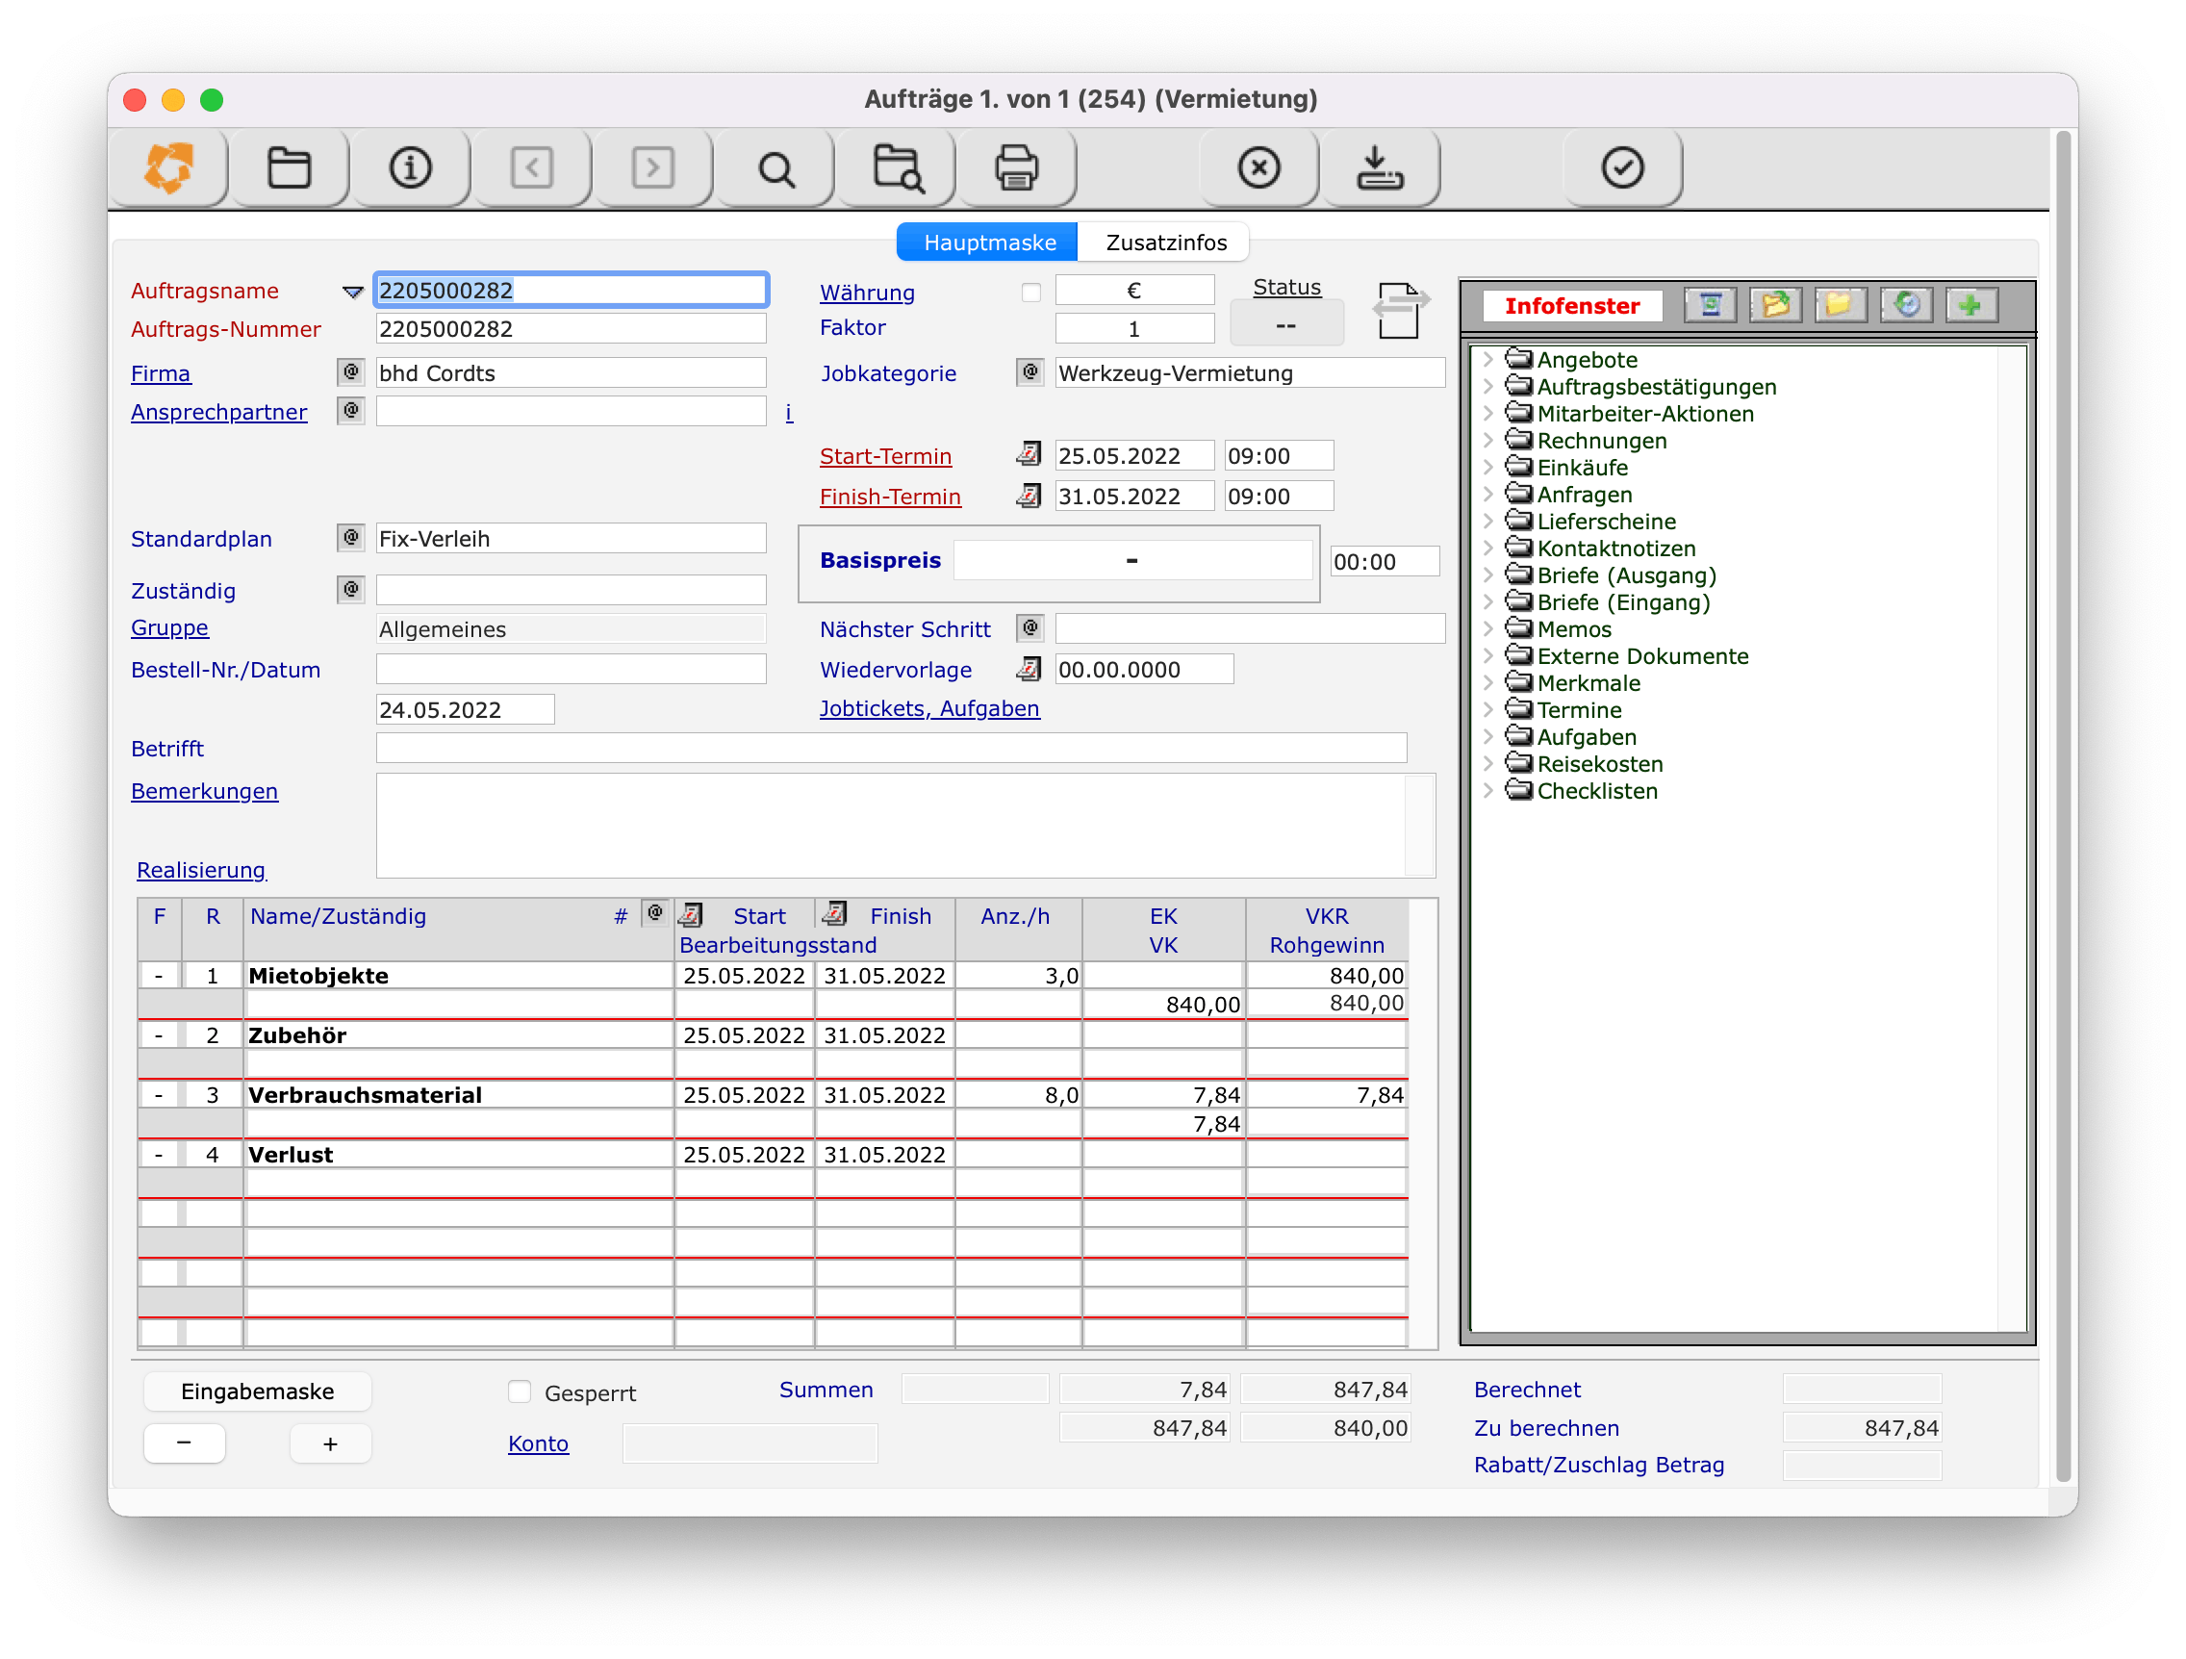2186x1659 pixels.
Task: Toggle the Währung checkbox
Action: [1030, 292]
